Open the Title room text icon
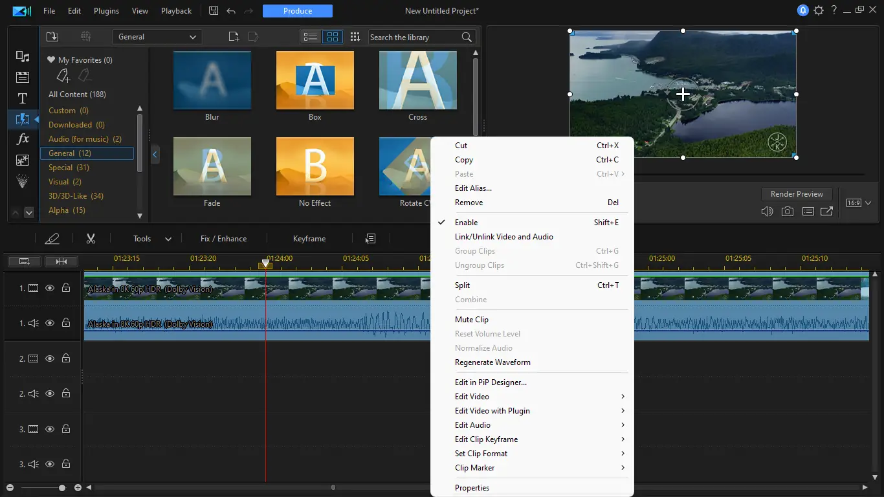The width and height of the screenshot is (884, 497). click(x=23, y=98)
